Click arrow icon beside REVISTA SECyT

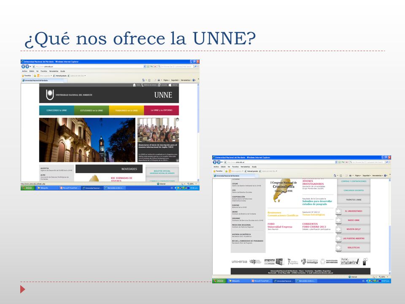[x=338, y=229]
